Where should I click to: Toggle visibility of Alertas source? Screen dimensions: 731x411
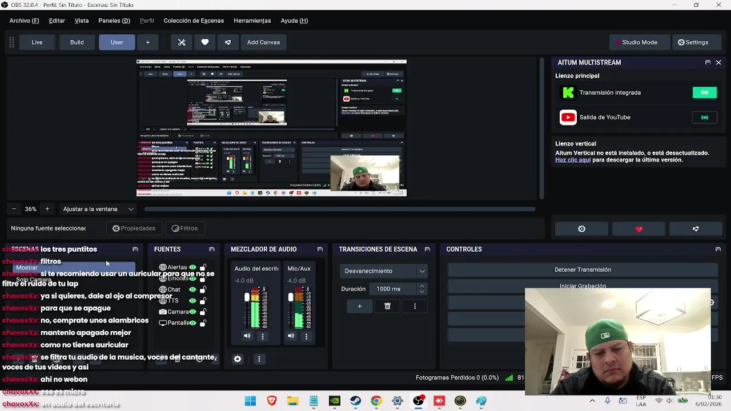[x=192, y=267]
